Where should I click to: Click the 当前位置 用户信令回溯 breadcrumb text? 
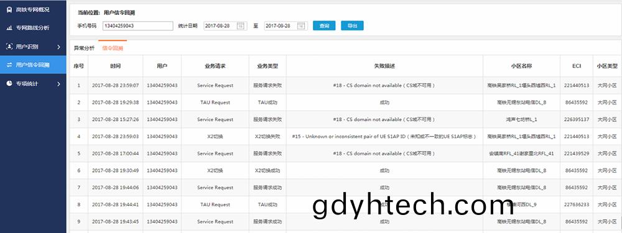pos(106,12)
